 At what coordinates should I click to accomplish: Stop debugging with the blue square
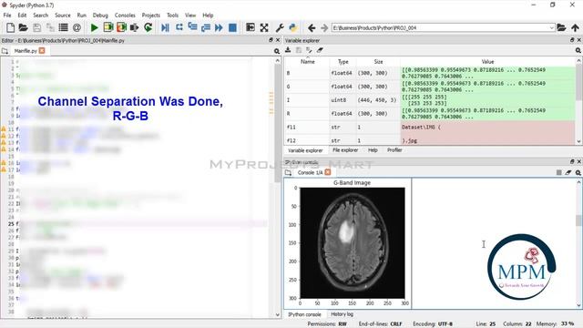[232, 27]
